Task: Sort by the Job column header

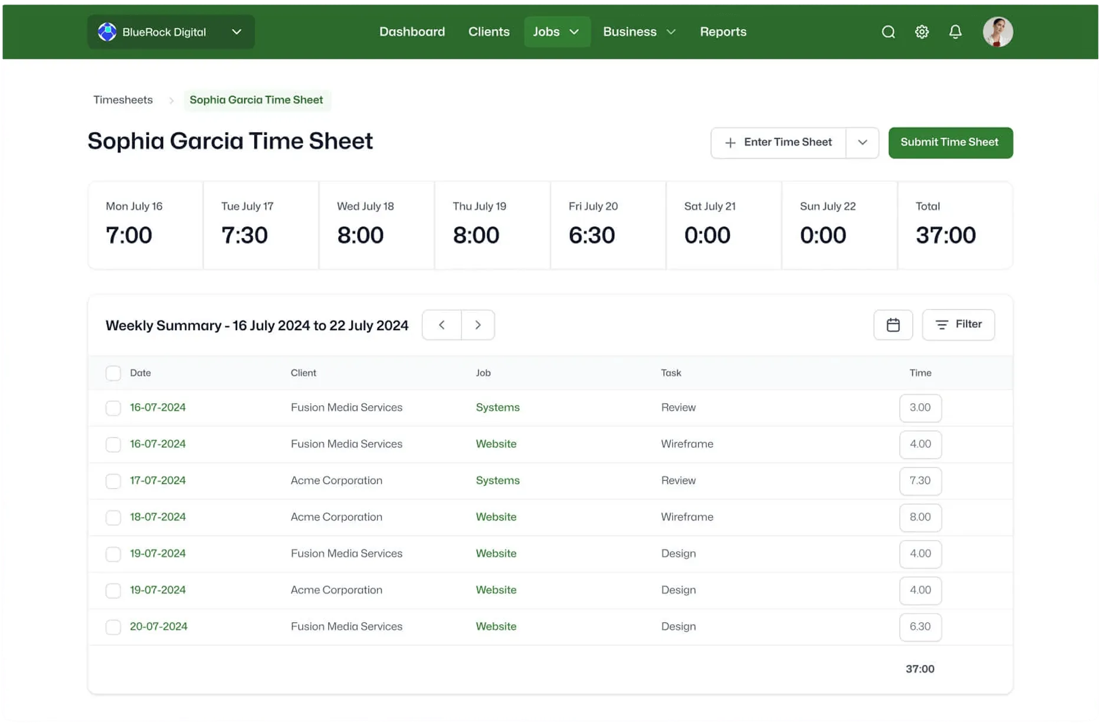Action: (x=483, y=373)
